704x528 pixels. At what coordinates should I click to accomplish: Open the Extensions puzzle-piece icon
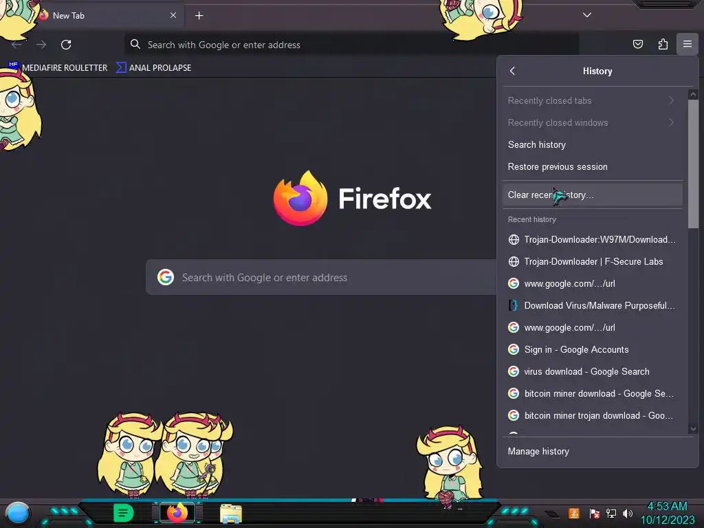pyautogui.click(x=663, y=44)
